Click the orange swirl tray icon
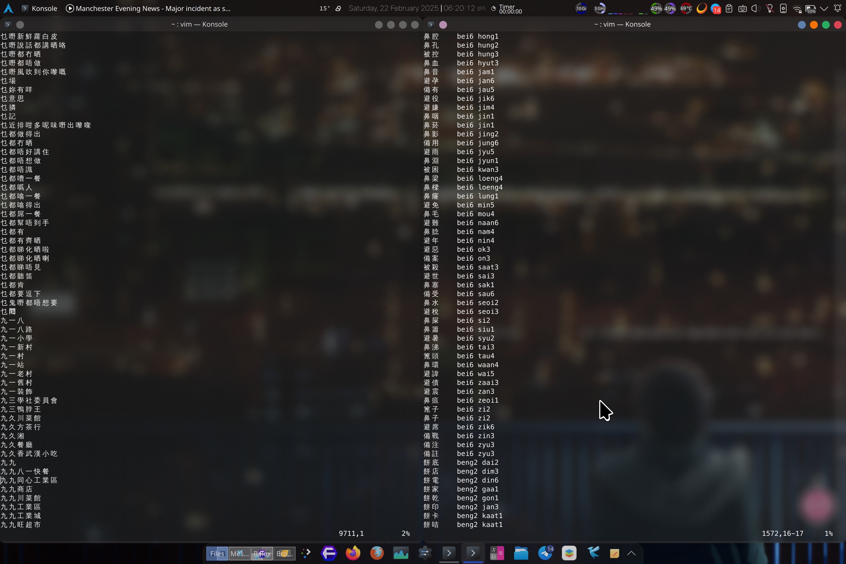Image resolution: width=846 pixels, height=564 pixels. [x=701, y=8]
